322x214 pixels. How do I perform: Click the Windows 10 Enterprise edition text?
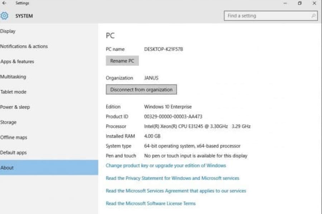coord(168,107)
